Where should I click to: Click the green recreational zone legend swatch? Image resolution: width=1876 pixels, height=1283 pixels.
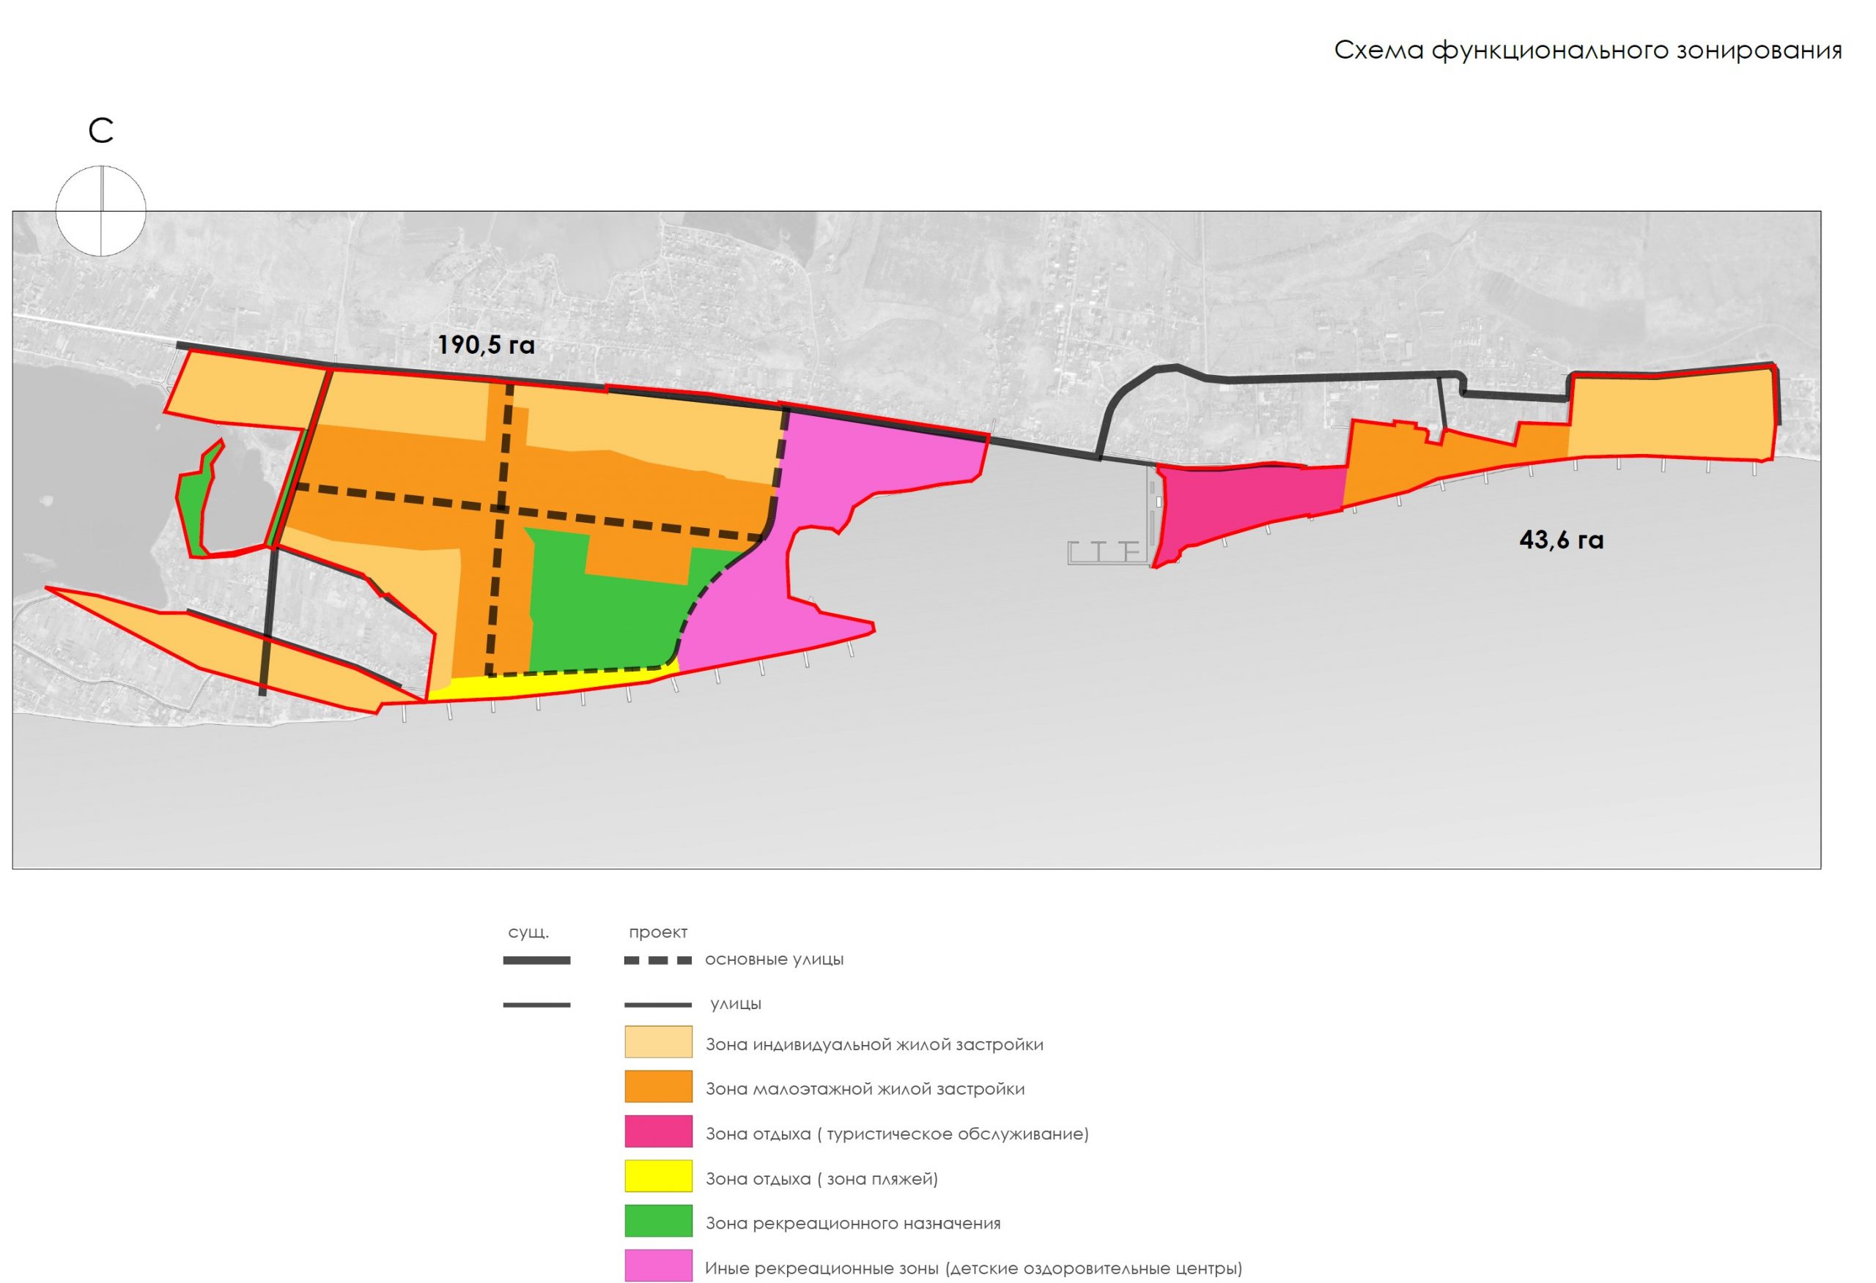pyautogui.click(x=658, y=1220)
